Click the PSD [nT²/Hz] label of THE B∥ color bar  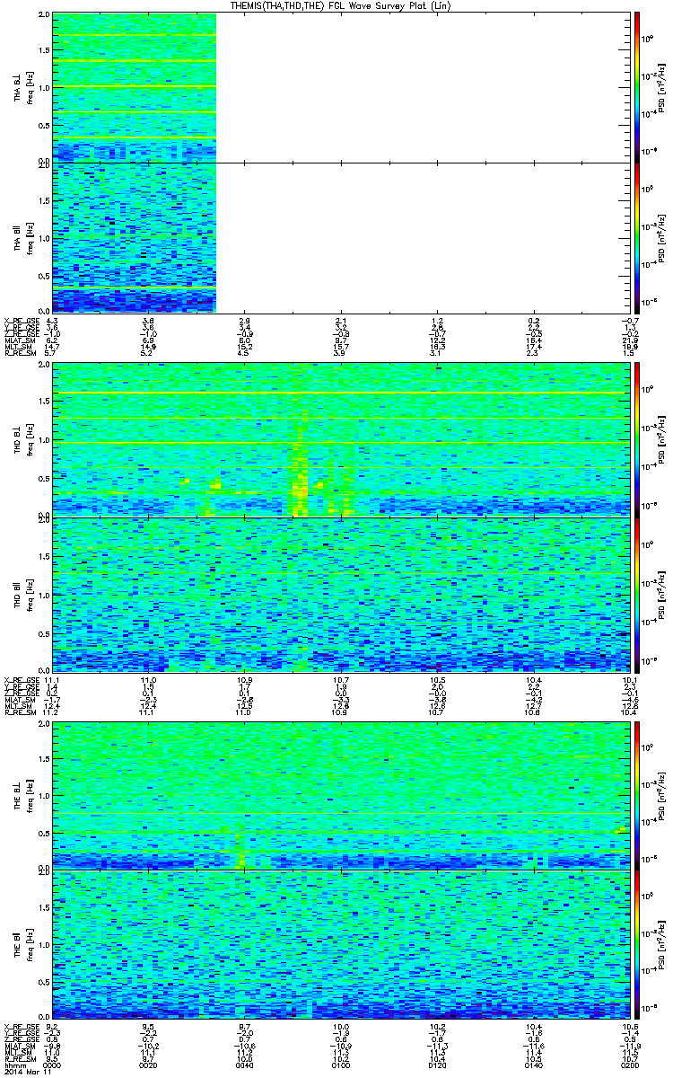click(662, 944)
